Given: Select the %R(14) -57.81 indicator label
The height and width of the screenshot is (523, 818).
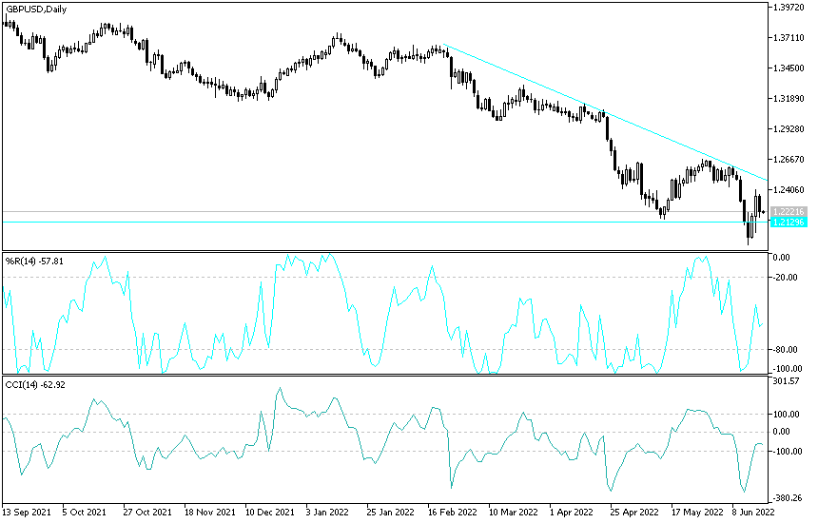Looking at the screenshot, I should pyautogui.click(x=34, y=261).
